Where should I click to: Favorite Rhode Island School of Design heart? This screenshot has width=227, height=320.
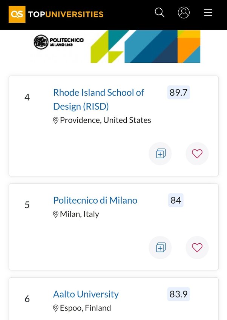197,153
